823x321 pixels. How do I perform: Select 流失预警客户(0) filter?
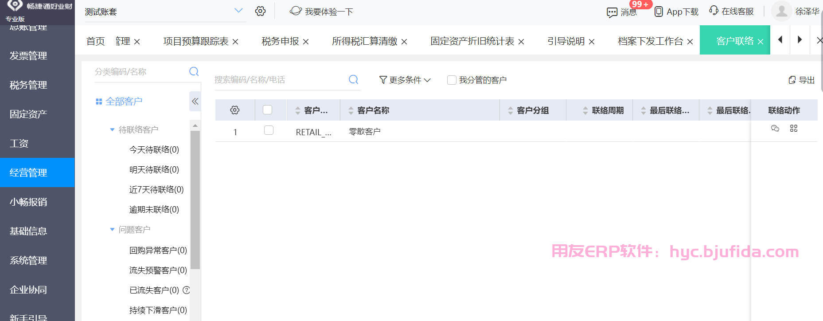click(x=158, y=270)
